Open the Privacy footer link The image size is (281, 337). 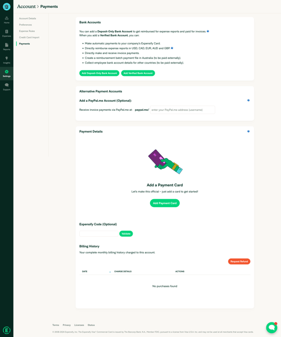coord(66,325)
